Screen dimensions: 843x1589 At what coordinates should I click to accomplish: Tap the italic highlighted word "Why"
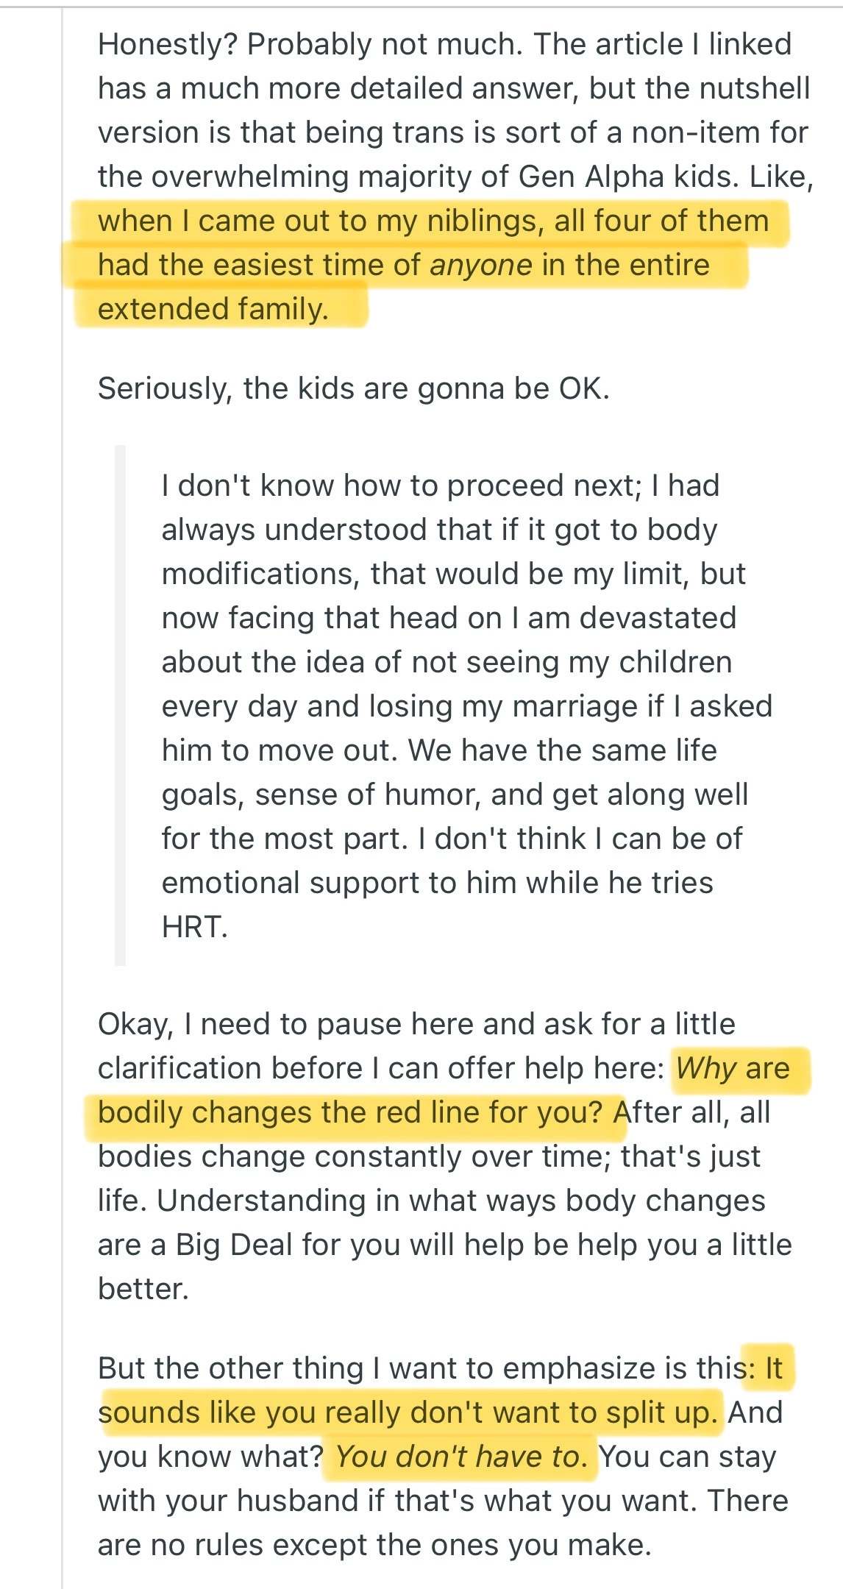[706, 1069]
